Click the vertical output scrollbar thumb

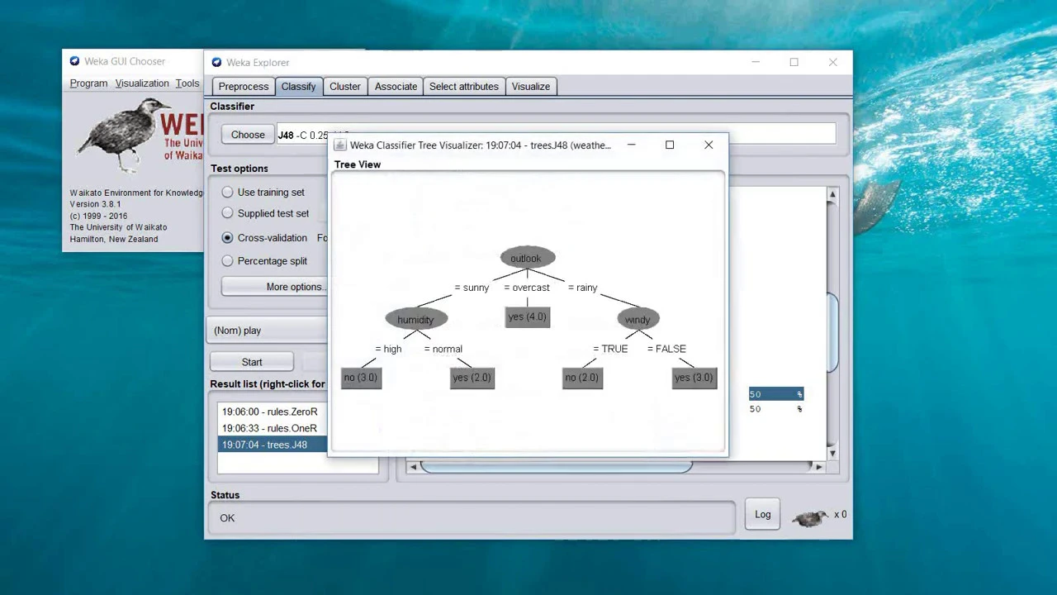(832, 332)
